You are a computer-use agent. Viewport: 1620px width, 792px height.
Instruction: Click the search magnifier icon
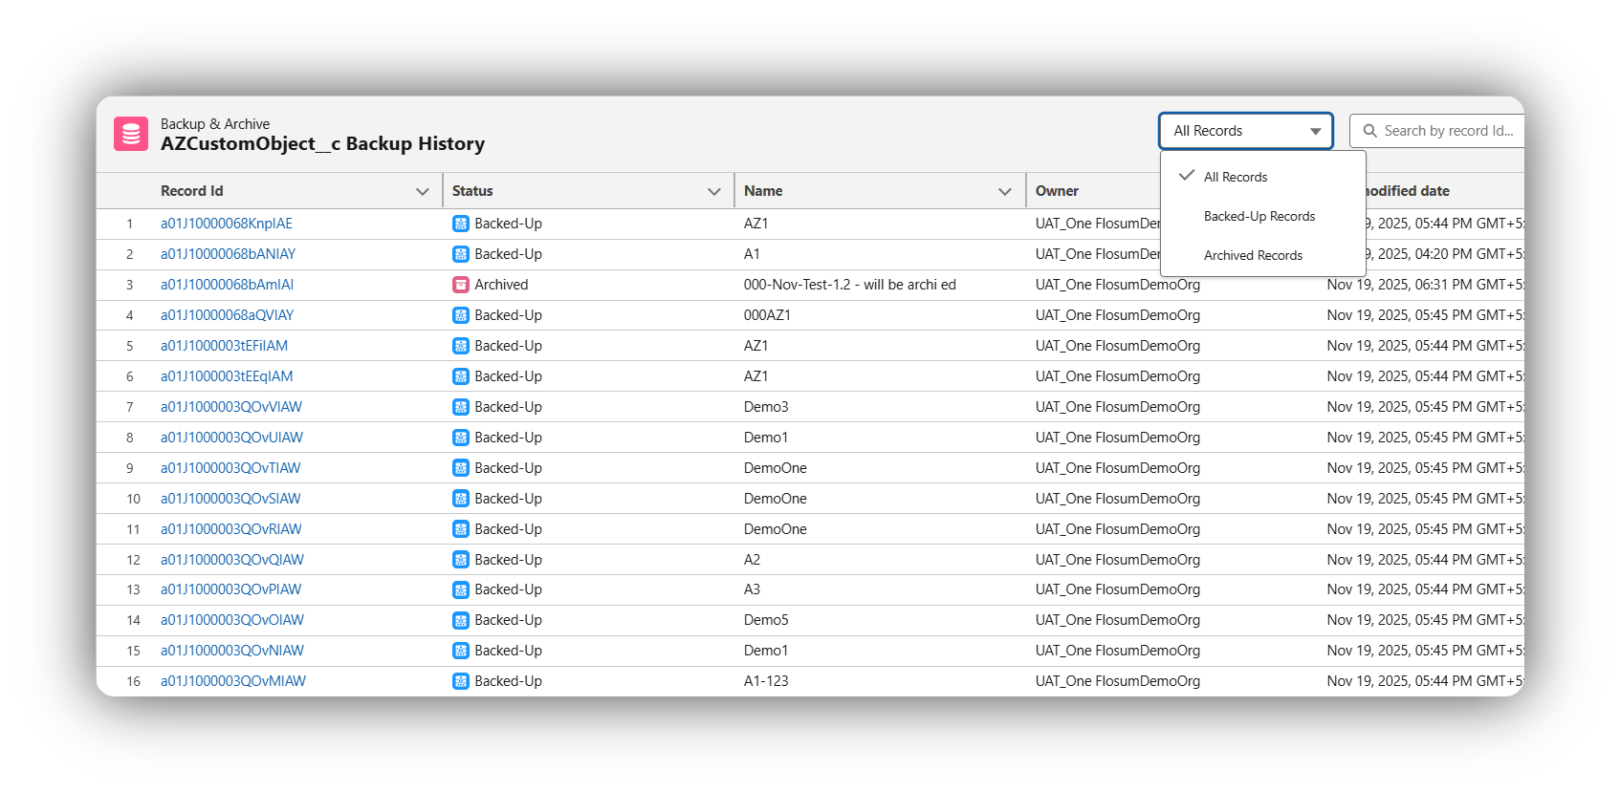point(1369,131)
